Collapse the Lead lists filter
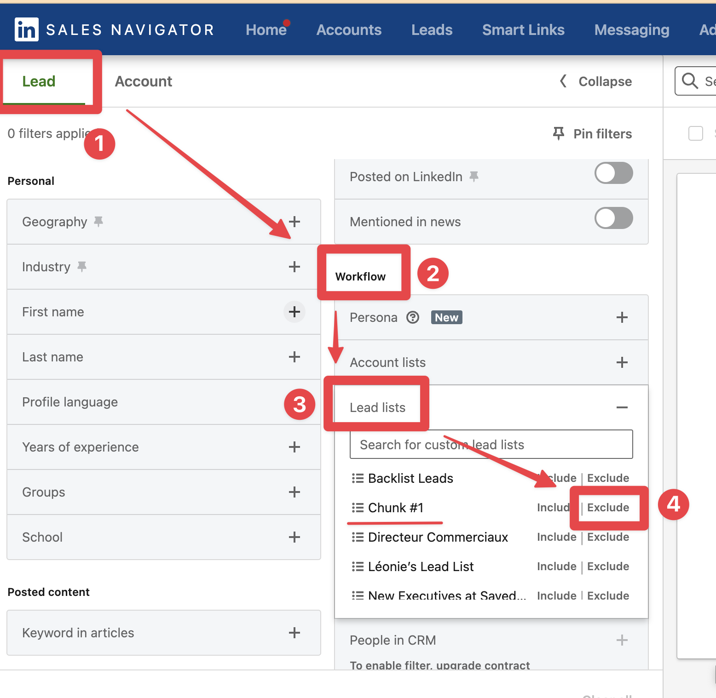This screenshot has width=716, height=698. click(x=622, y=407)
